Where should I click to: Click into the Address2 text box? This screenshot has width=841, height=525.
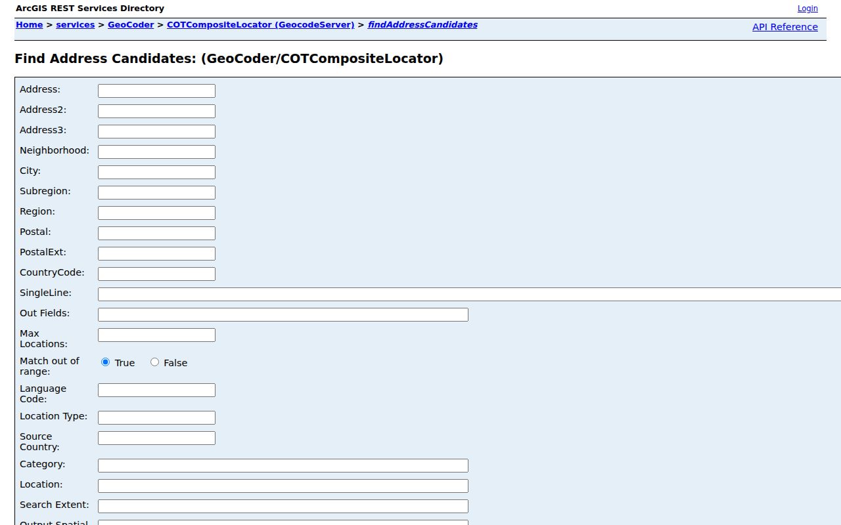156,112
